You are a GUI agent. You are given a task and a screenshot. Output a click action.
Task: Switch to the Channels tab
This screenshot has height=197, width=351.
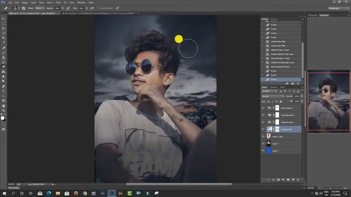click(x=273, y=87)
